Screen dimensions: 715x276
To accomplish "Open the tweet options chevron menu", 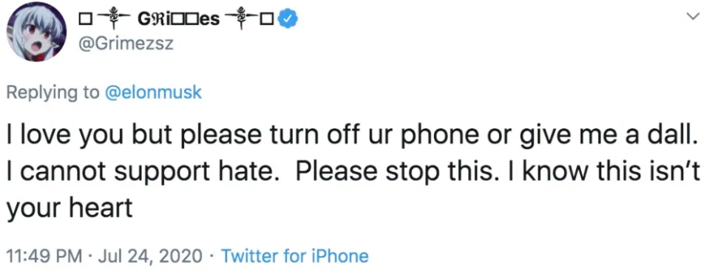I will coord(693,16).
